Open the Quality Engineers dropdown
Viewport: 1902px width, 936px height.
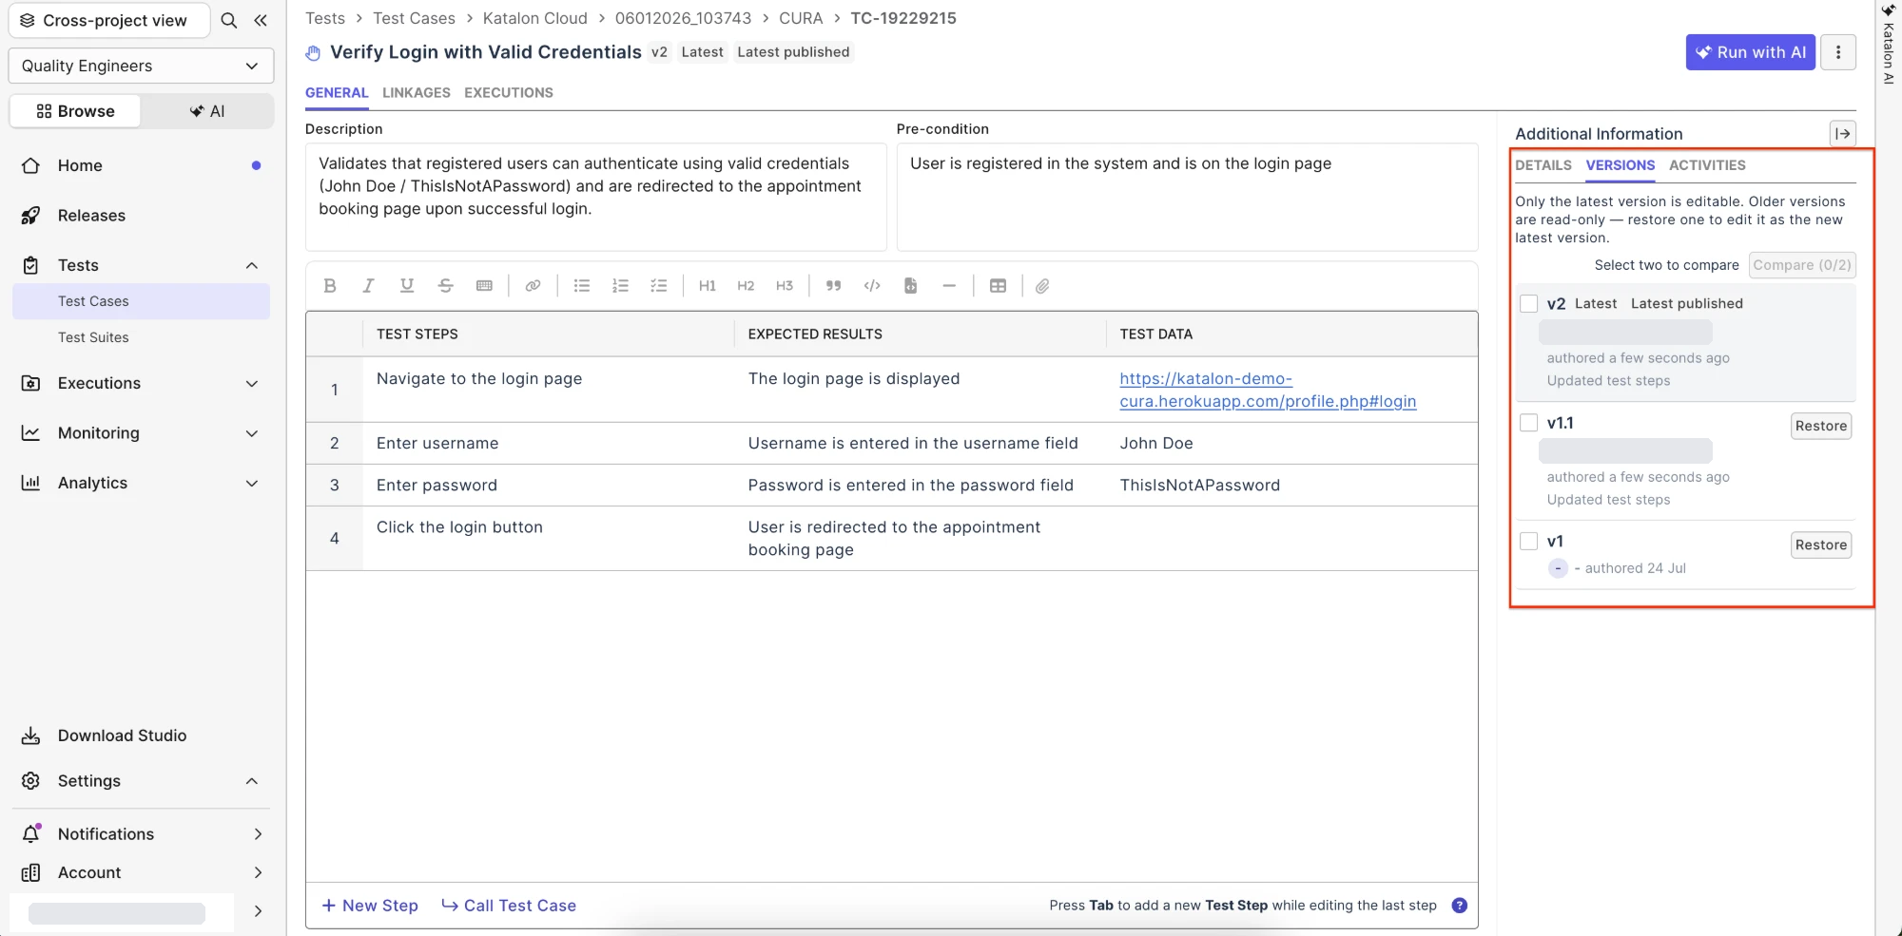141,66
